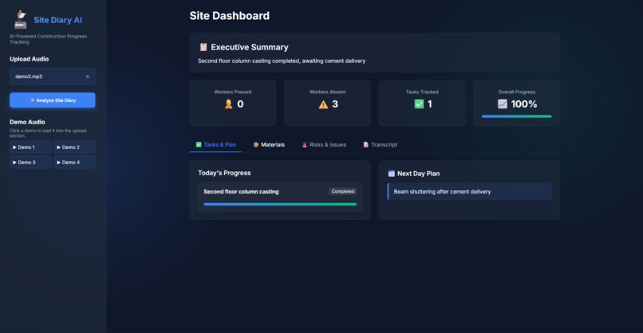Image resolution: width=643 pixels, height=333 pixels.
Task: Click the 100% overall progress value
Action: click(524, 104)
